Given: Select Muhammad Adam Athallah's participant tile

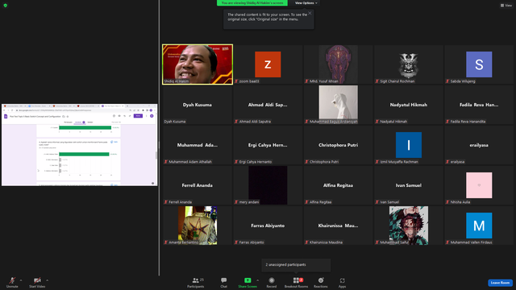Looking at the screenshot, I should click(198, 145).
